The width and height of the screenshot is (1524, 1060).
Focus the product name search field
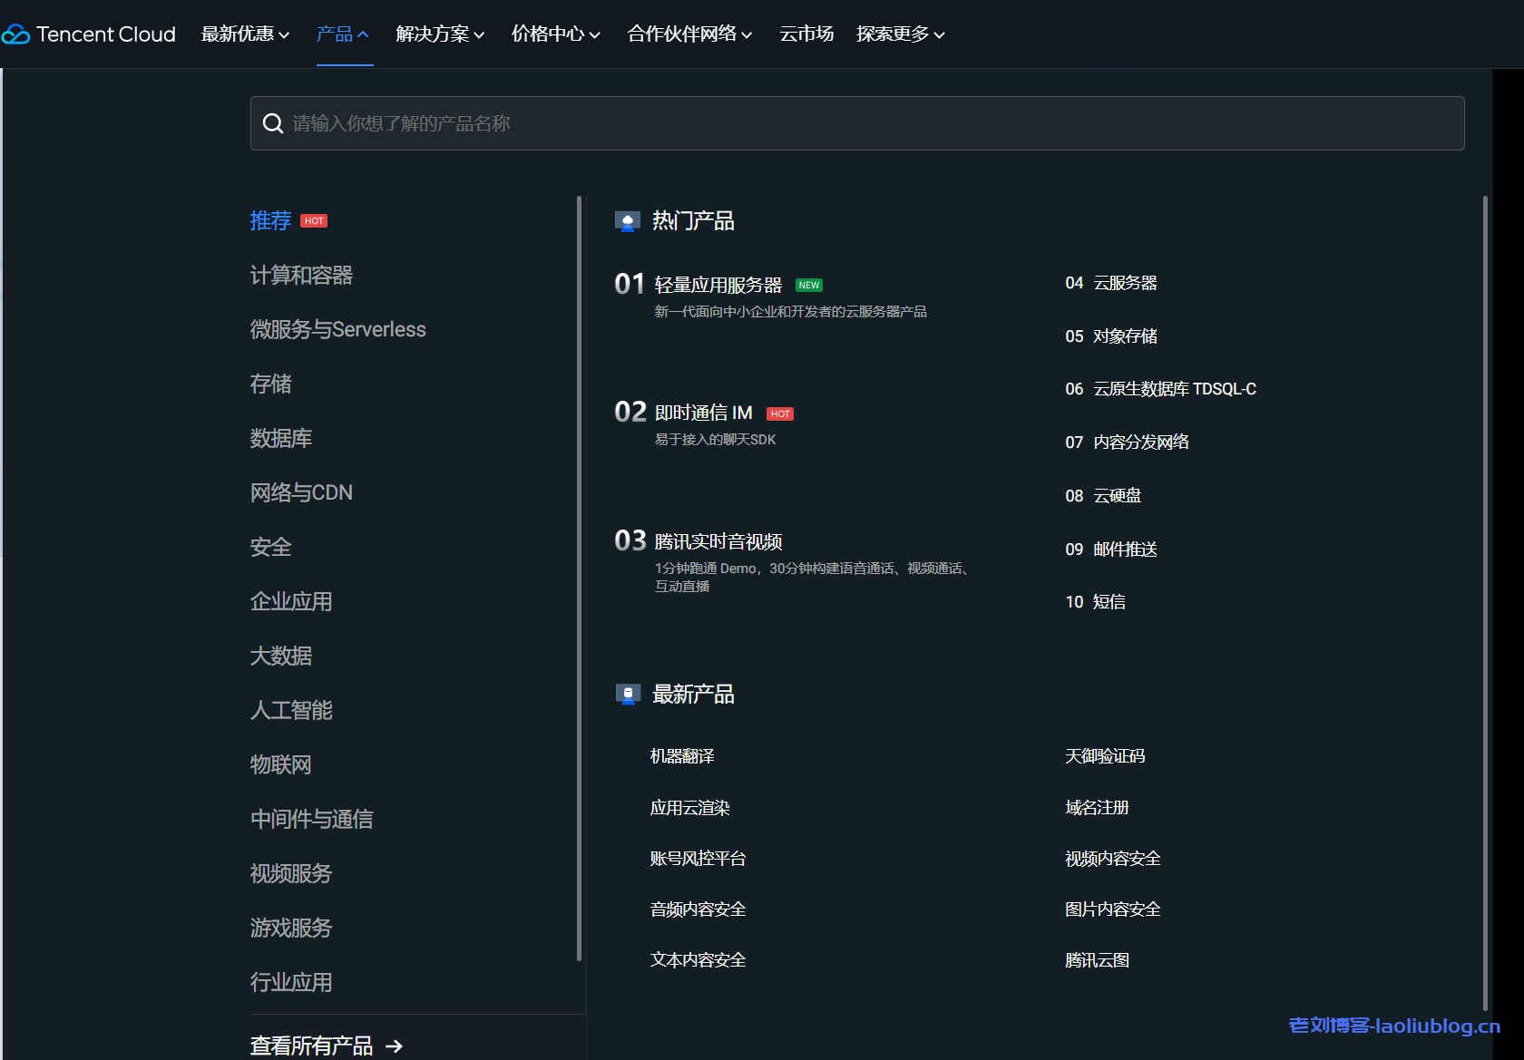857,123
